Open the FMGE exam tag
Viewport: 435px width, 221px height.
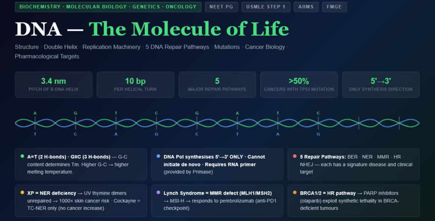[x=334, y=7]
